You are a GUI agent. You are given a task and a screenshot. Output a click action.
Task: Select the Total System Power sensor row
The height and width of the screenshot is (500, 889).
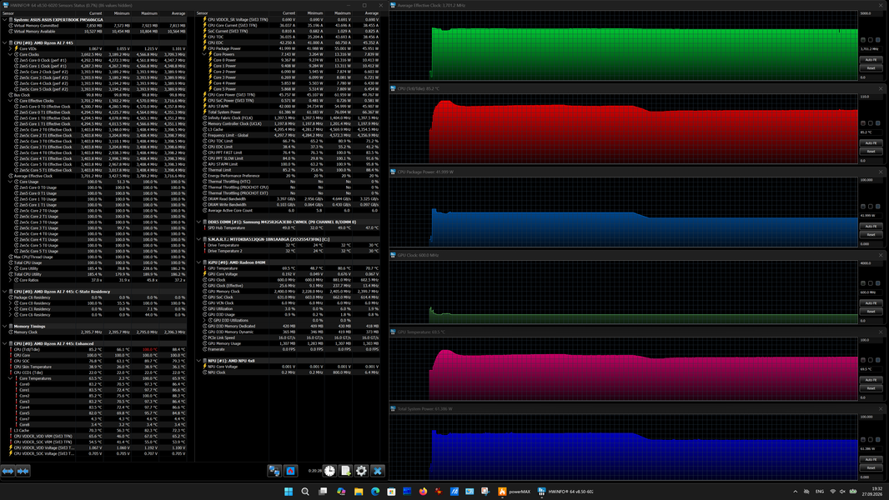tap(291, 112)
